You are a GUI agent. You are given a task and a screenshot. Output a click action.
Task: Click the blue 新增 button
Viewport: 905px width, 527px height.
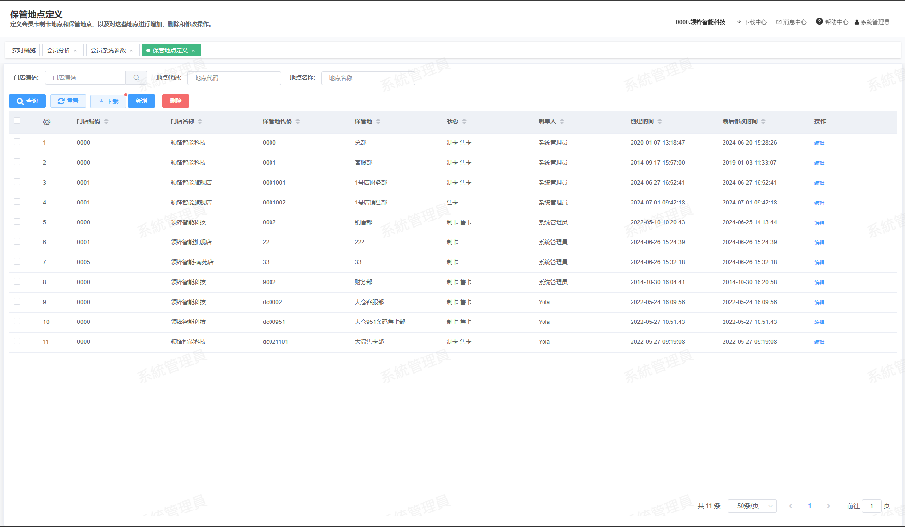coord(142,101)
